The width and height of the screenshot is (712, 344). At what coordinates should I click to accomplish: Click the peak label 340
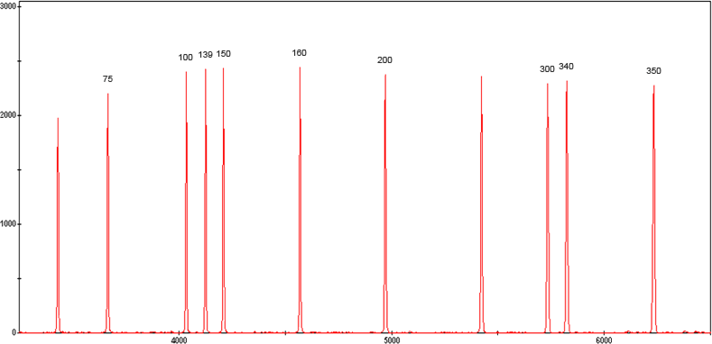pyautogui.click(x=566, y=66)
